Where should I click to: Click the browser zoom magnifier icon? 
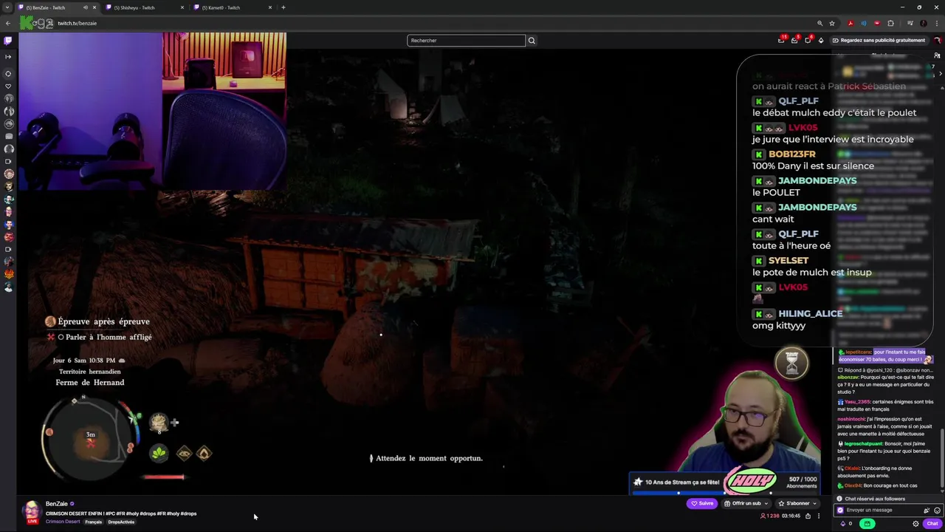coord(819,23)
